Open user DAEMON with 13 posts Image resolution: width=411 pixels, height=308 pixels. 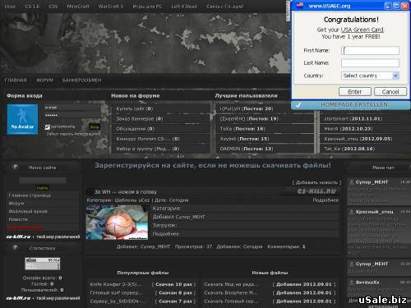click(x=247, y=149)
